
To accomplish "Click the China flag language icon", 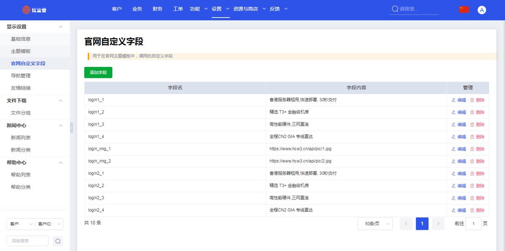I will pos(464,9).
